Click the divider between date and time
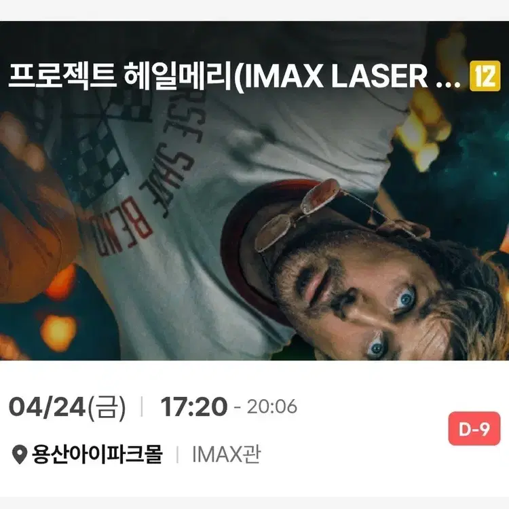This screenshot has height=509, width=509. [142, 407]
